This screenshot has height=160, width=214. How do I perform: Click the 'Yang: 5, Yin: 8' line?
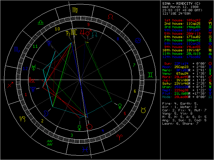pyautogui.click(x=177, y=114)
